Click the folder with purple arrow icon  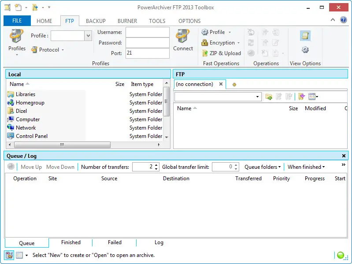(301, 97)
